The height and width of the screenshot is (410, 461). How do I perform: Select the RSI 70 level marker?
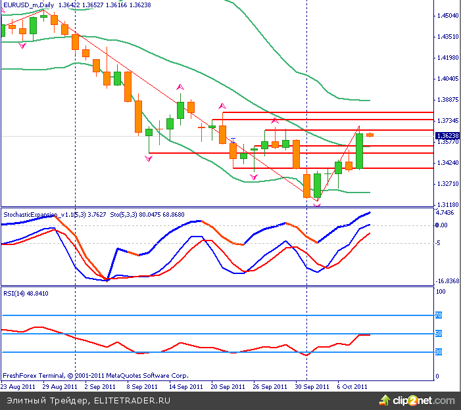pyautogui.click(x=439, y=315)
